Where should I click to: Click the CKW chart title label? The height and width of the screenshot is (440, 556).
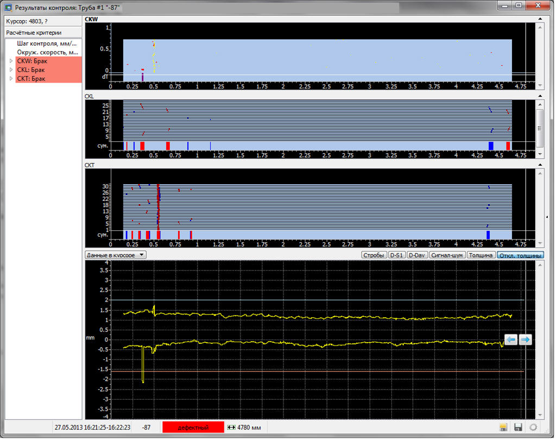coord(91,20)
